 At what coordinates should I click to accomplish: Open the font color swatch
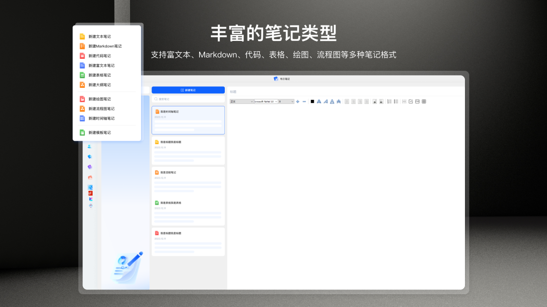312,101
